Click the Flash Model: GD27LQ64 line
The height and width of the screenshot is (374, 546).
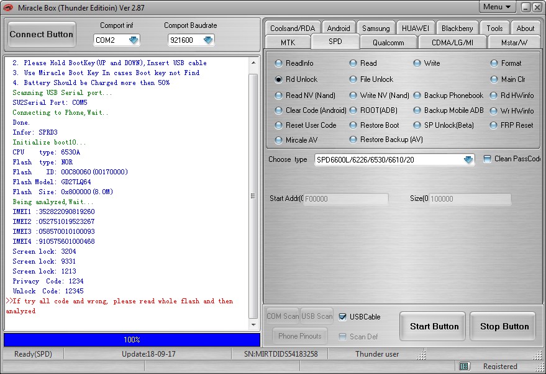[52, 182]
